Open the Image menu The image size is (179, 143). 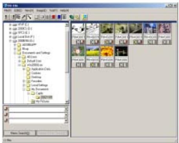[x=41, y=11]
